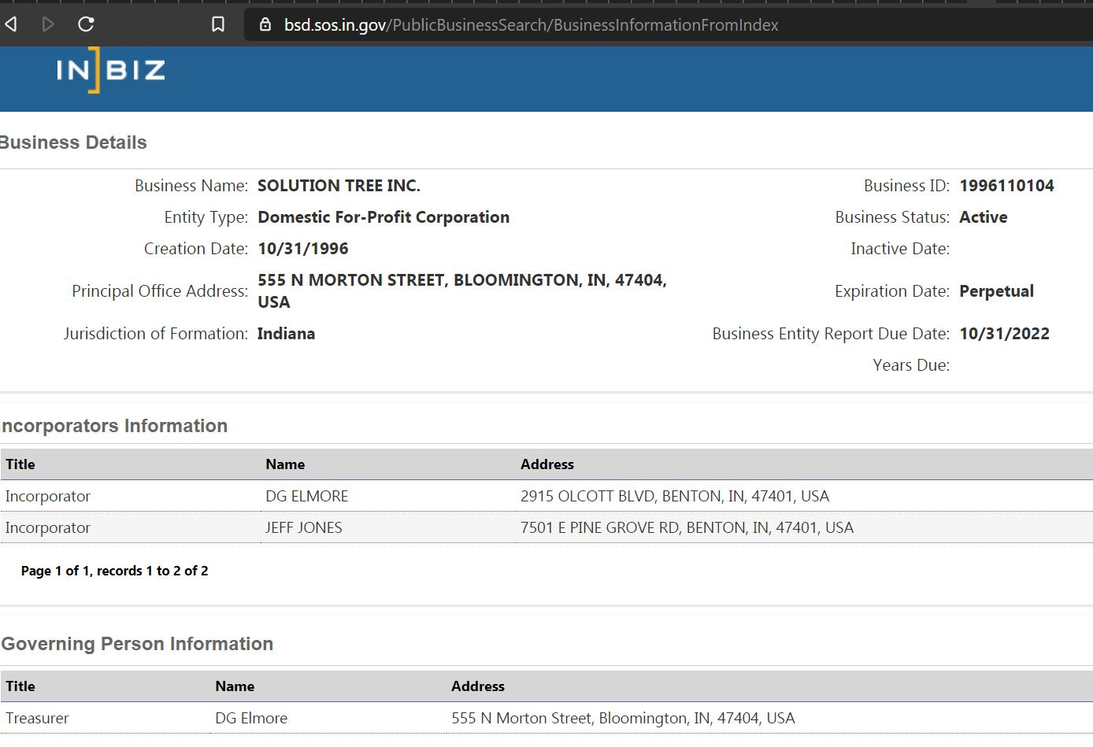Screen dimensions: 1093x747
Task: Select business name SOLUTION TREE INC.
Action: pyautogui.click(x=339, y=186)
